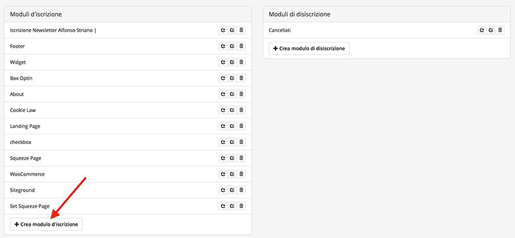Click share arrow icon for Cancellati form
515x238 pixels.
pos(482,30)
